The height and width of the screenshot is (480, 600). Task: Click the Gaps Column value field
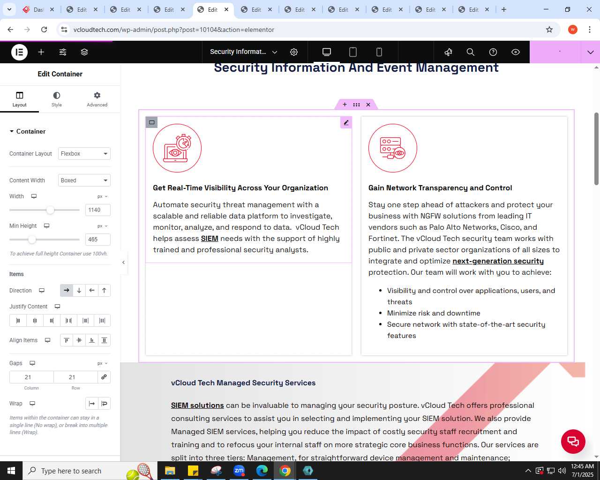click(31, 377)
